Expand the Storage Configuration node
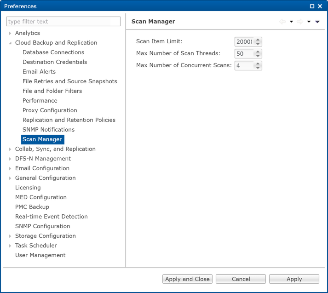This screenshot has height=293, width=328. (x=10, y=236)
